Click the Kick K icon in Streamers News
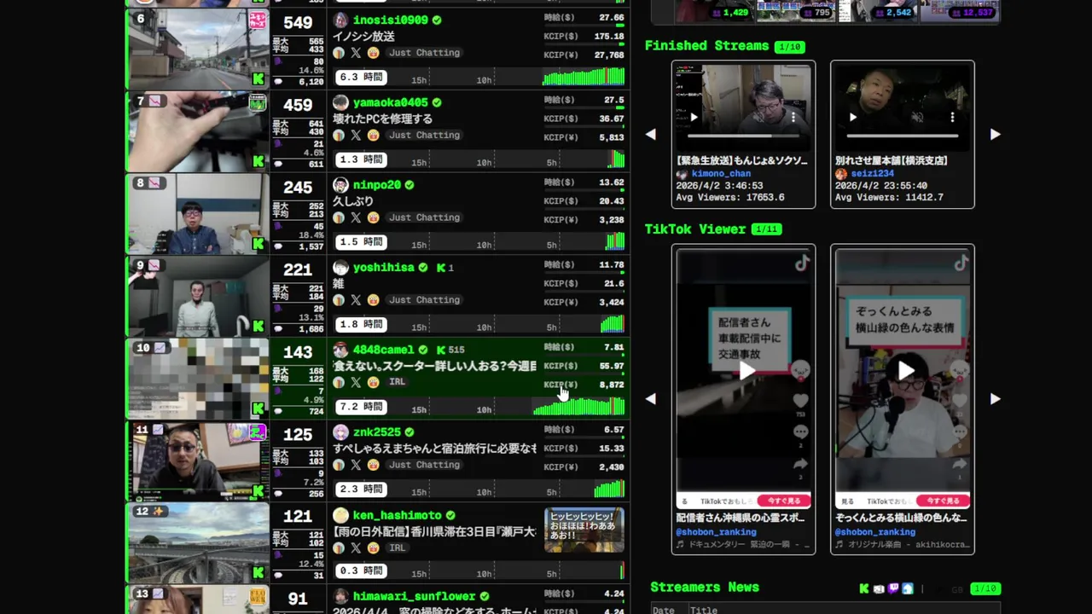 pyautogui.click(x=864, y=588)
